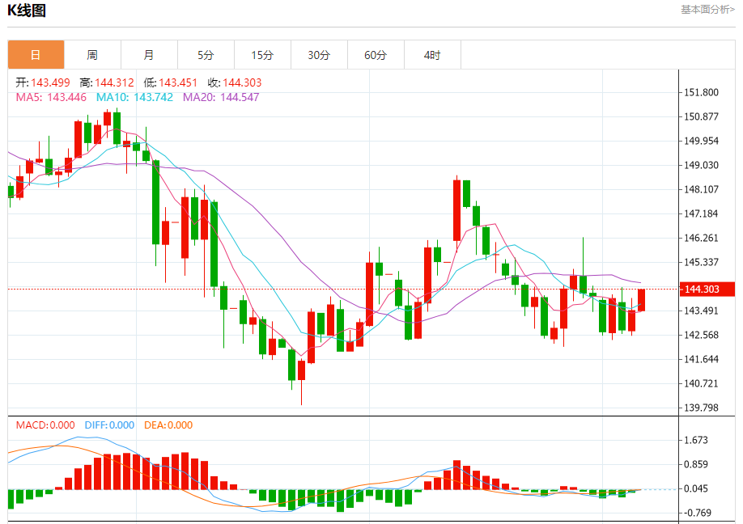Viewport: 743px width, 524px height.
Task: Open the 15分 interval tab
Action: [x=262, y=55]
